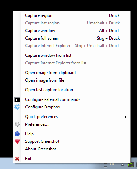Click the Alt + Druck shortcut text

[x=109, y=31]
